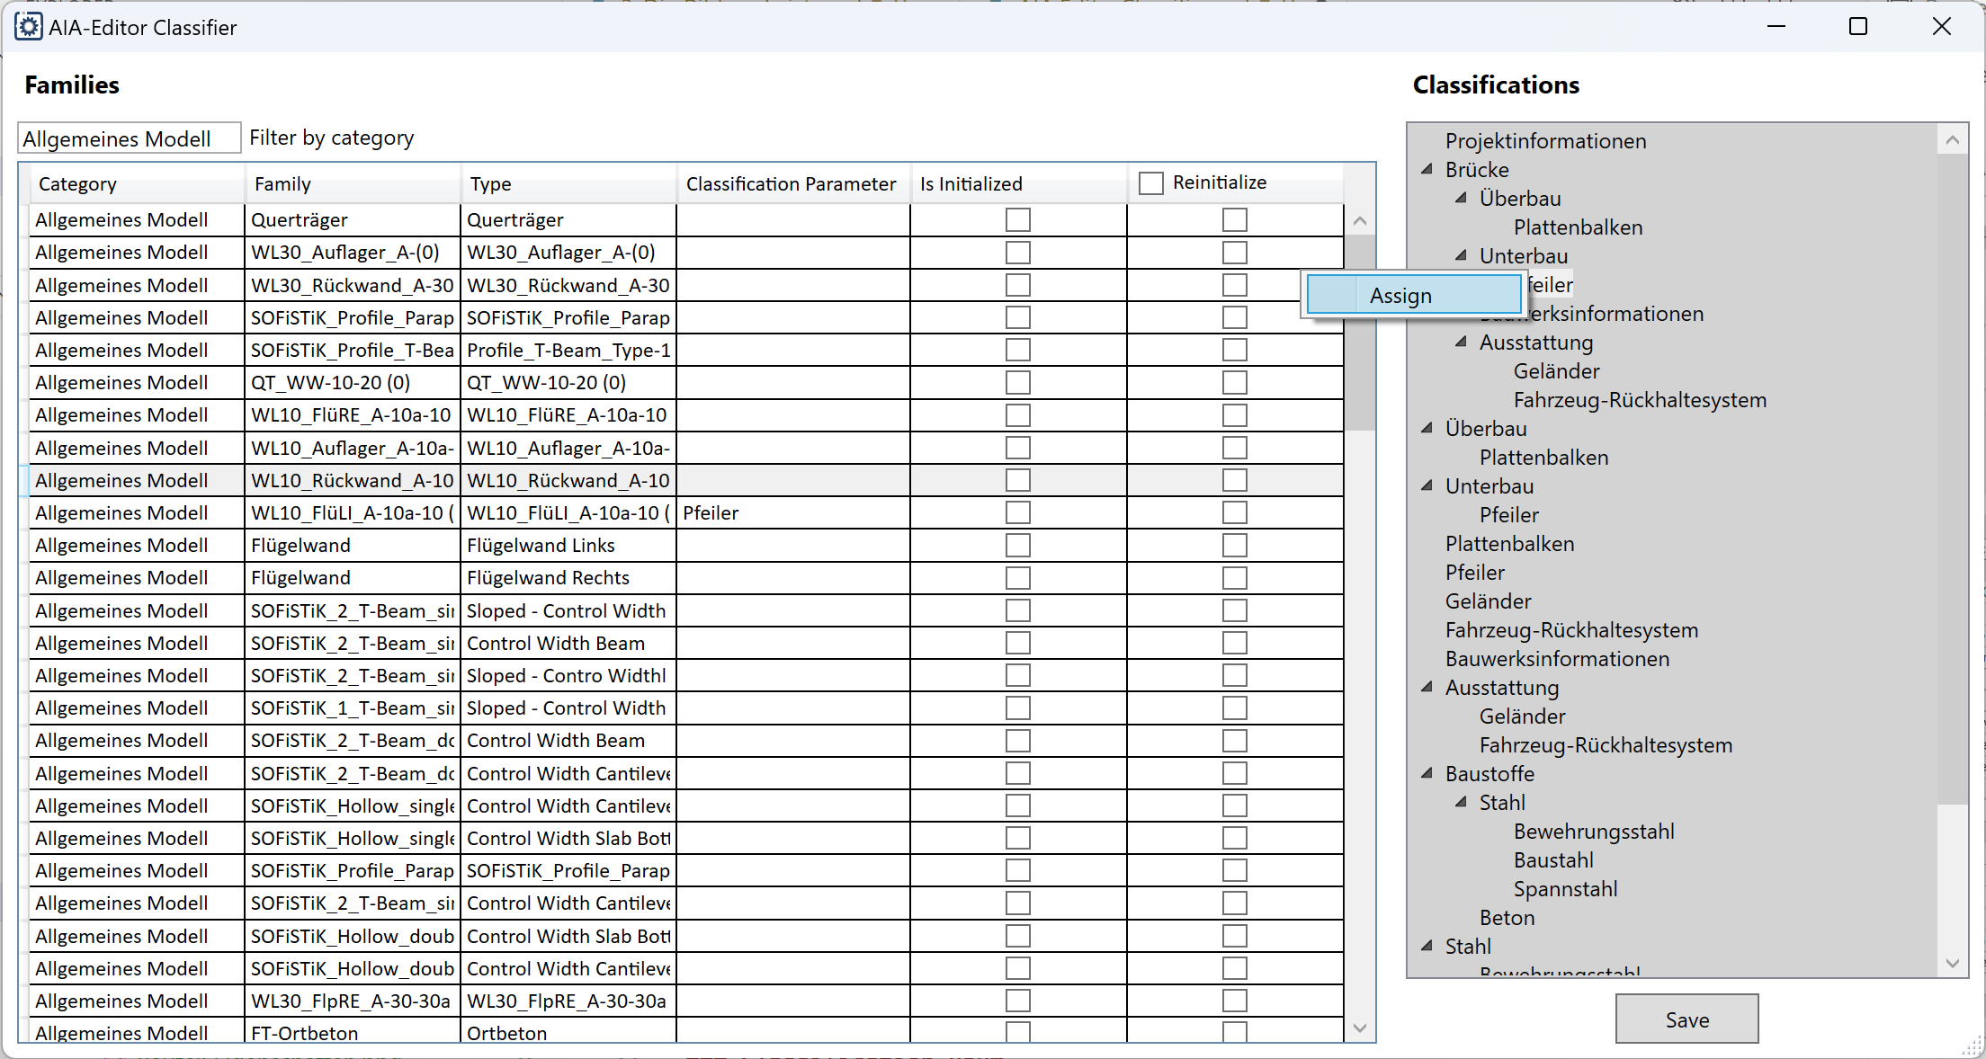The image size is (1986, 1059).
Task: Toggle the Reinitialize header checkbox
Action: coord(1150,183)
